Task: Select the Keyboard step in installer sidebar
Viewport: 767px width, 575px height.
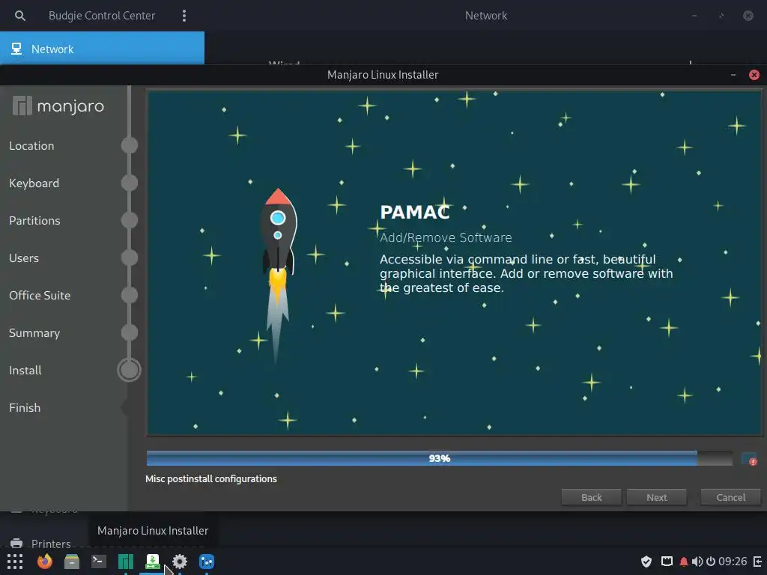Action: pos(34,183)
